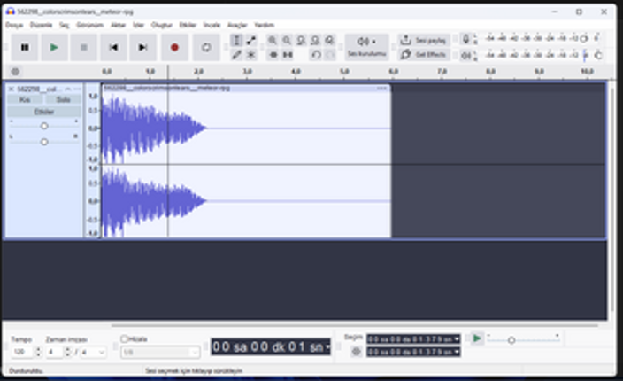Pause playback with the Pause button

25,47
